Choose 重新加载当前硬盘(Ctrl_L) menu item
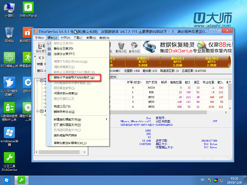The image size is (247, 185). [78, 143]
